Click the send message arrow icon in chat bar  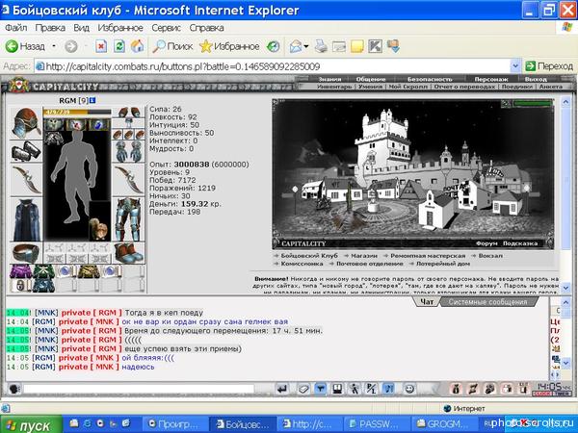click(282, 389)
